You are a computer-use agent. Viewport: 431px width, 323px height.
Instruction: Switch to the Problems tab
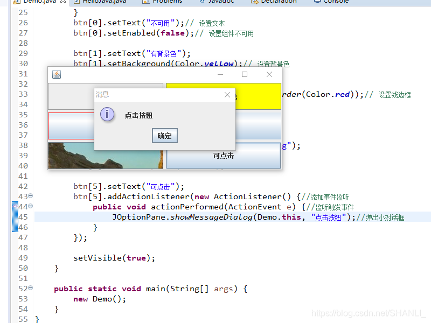pyautogui.click(x=162, y=2)
